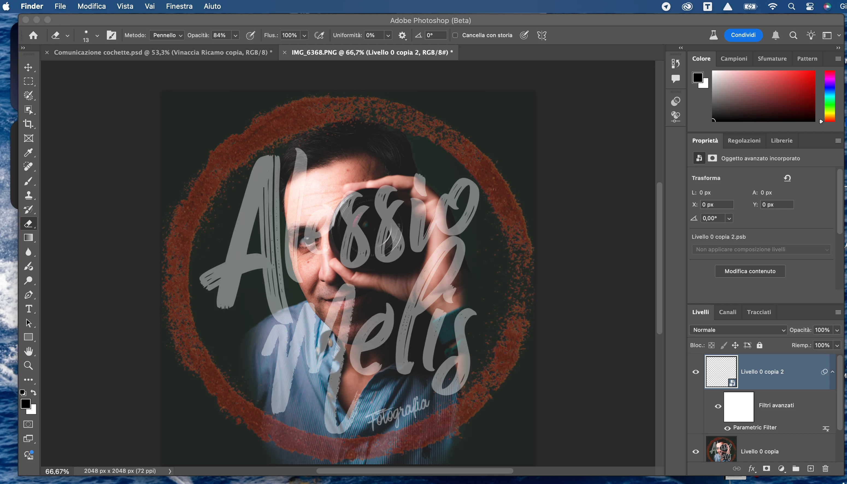Open the Finestra menu
Image resolution: width=847 pixels, height=484 pixels.
coord(179,6)
